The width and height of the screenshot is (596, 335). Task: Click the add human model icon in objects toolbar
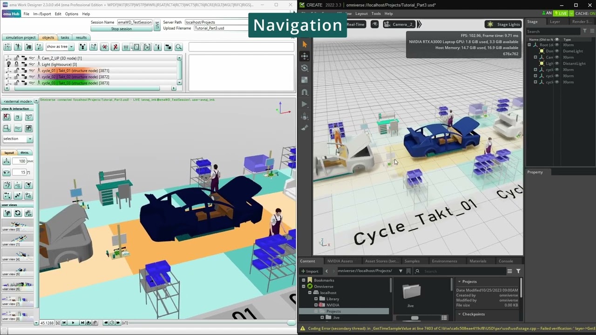18,47
